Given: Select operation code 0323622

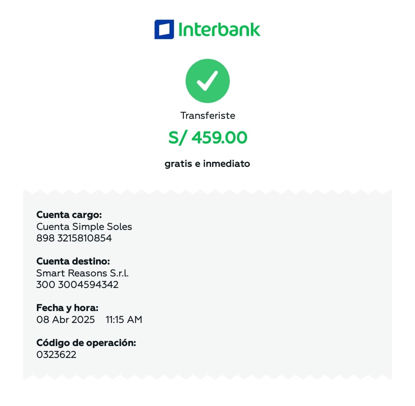Looking at the screenshot, I should [56, 354].
